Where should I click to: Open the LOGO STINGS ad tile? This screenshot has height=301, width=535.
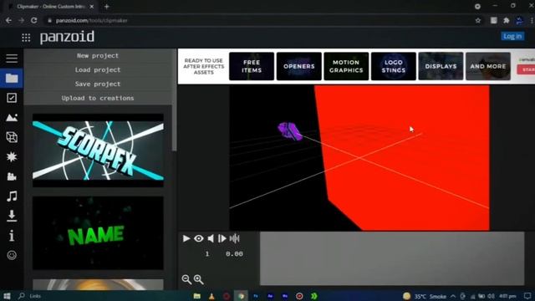coord(394,66)
